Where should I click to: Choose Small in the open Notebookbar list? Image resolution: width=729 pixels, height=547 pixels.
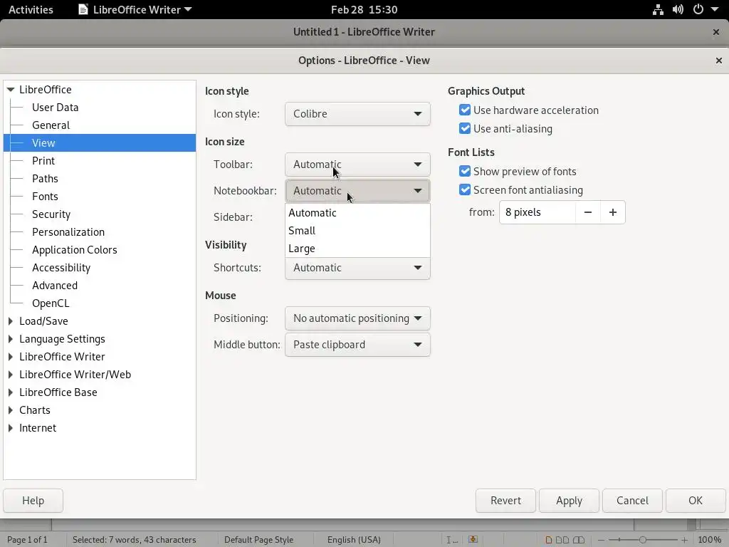pos(357,231)
